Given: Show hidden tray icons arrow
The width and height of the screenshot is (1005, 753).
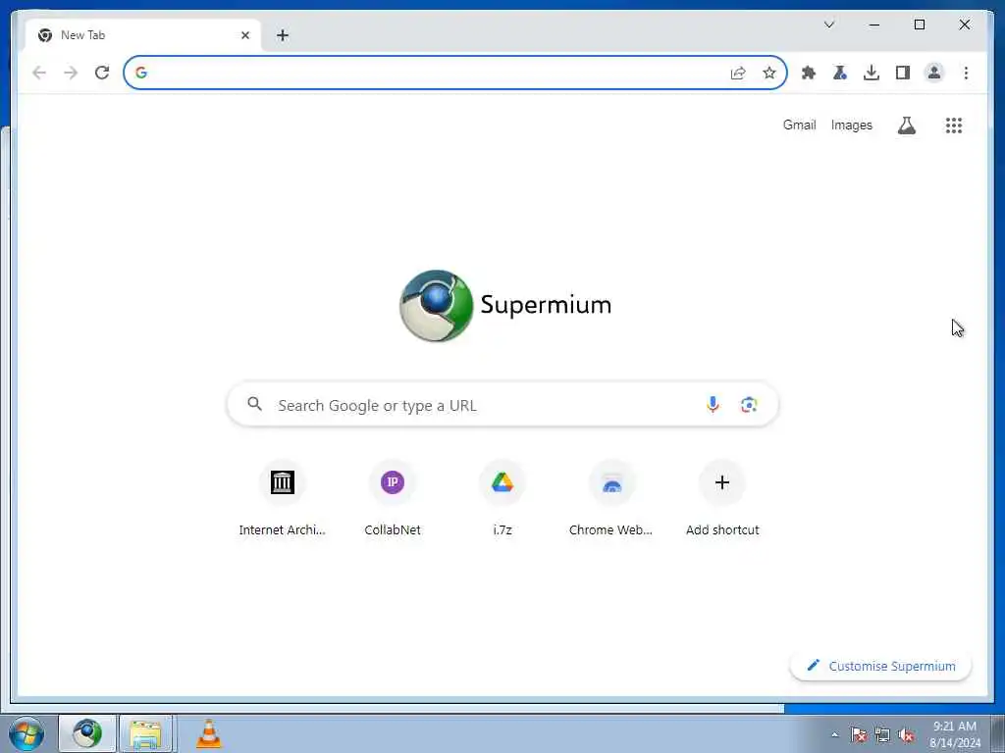Looking at the screenshot, I should pyautogui.click(x=834, y=734).
